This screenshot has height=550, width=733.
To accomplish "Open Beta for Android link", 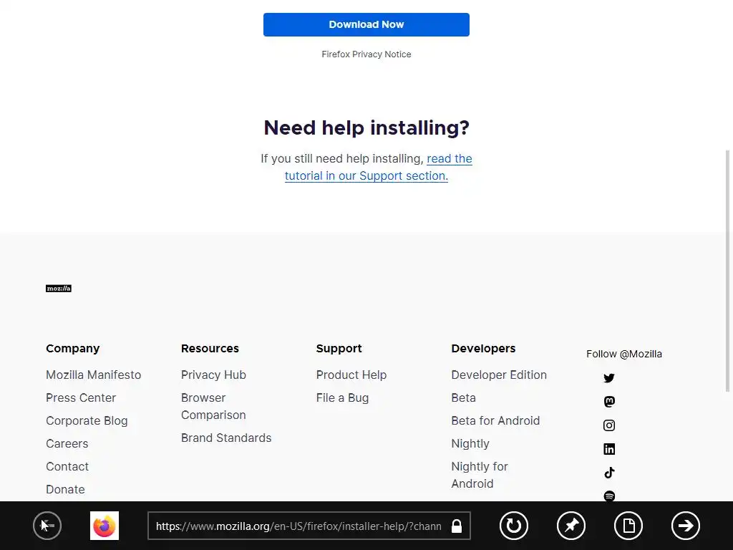I will tap(495, 420).
